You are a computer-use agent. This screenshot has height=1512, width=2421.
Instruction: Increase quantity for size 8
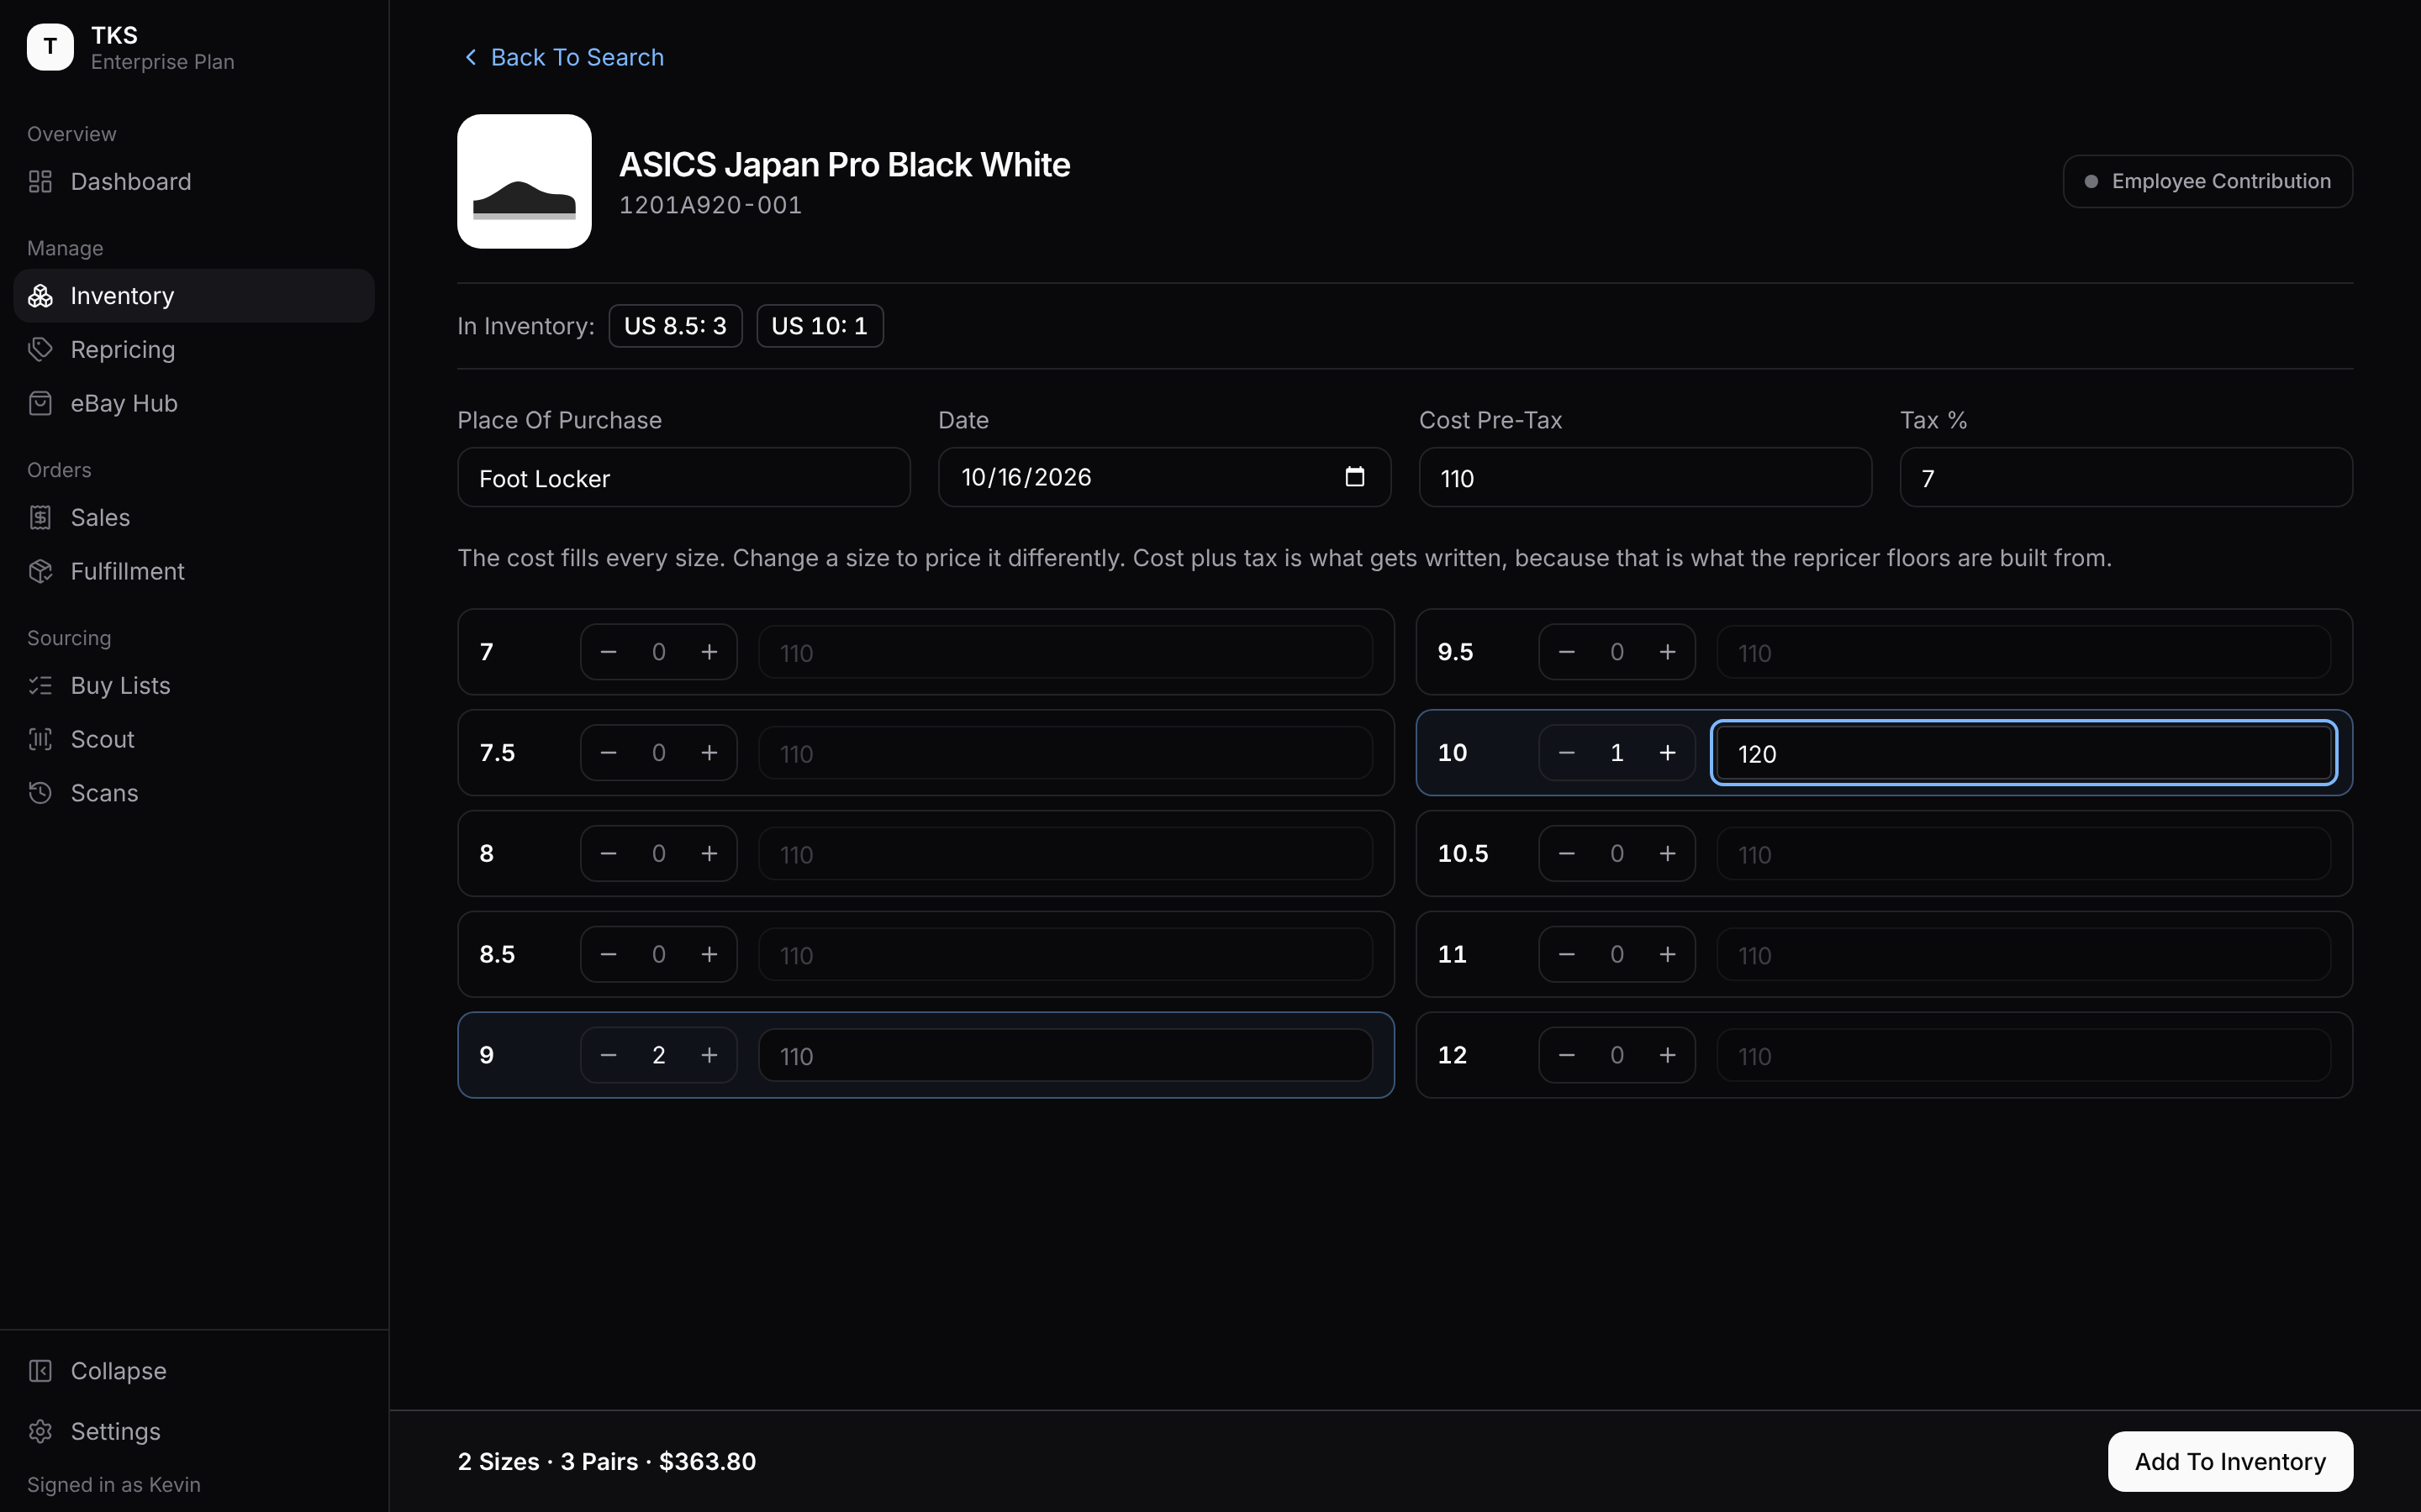[709, 853]
